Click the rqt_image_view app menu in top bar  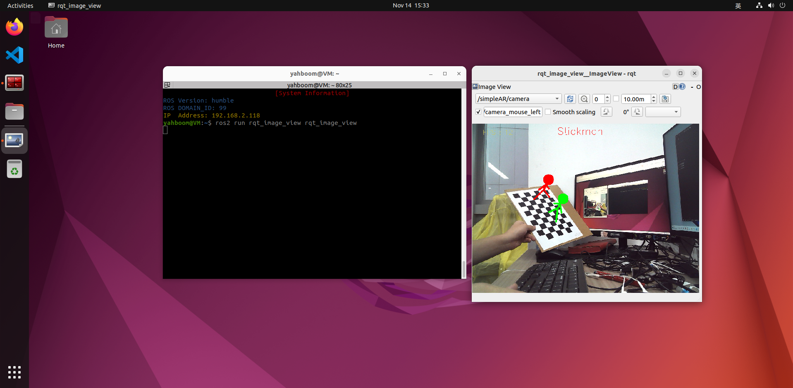tap(75, 5)
